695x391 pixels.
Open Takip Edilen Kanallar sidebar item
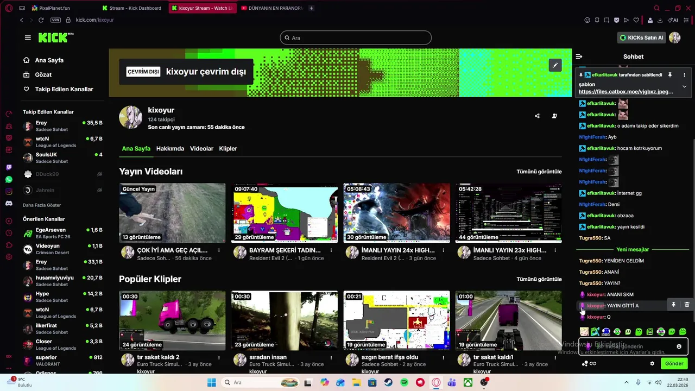coord(58,89)
